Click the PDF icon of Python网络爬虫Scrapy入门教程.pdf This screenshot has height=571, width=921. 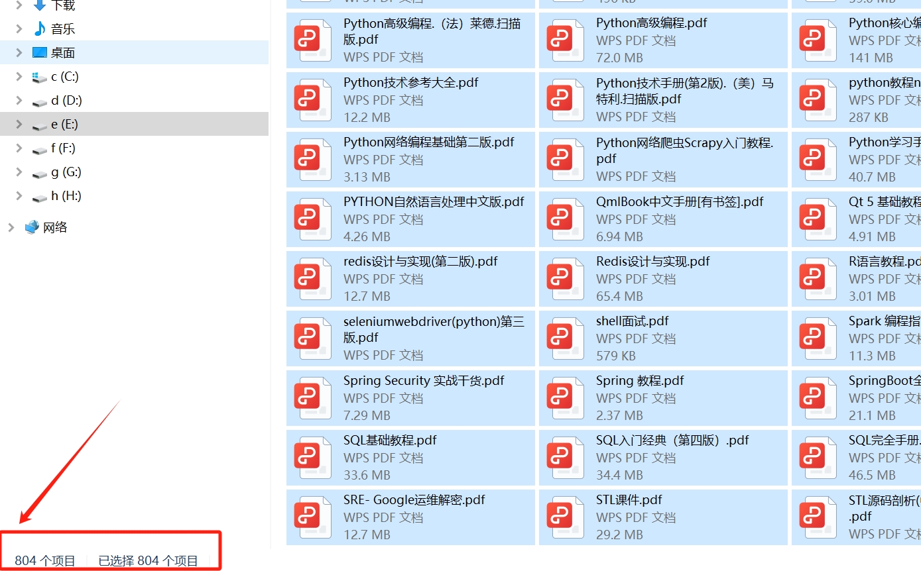click(565, 160)
